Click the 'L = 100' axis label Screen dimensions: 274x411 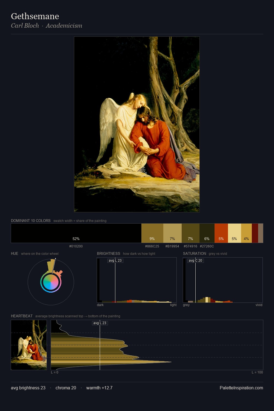(x=257, y=372)
